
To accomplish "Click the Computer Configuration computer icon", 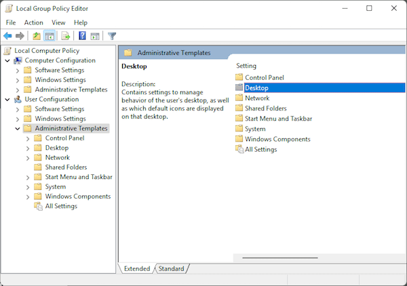I will [18, 60].
